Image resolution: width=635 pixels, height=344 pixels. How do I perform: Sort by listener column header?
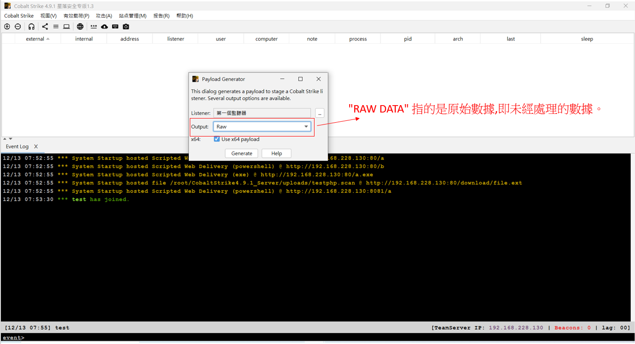coord(175,39)
